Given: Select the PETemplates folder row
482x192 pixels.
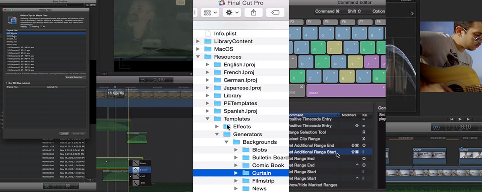Looking at the screenshot, I should tap(241, 103).
